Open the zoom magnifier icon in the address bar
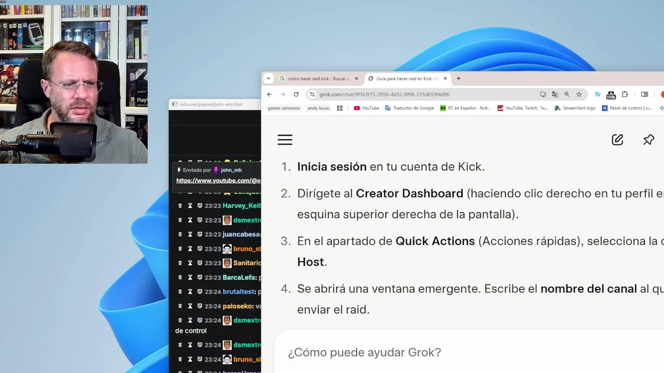The image size is (664, 373). pos(567,94)
